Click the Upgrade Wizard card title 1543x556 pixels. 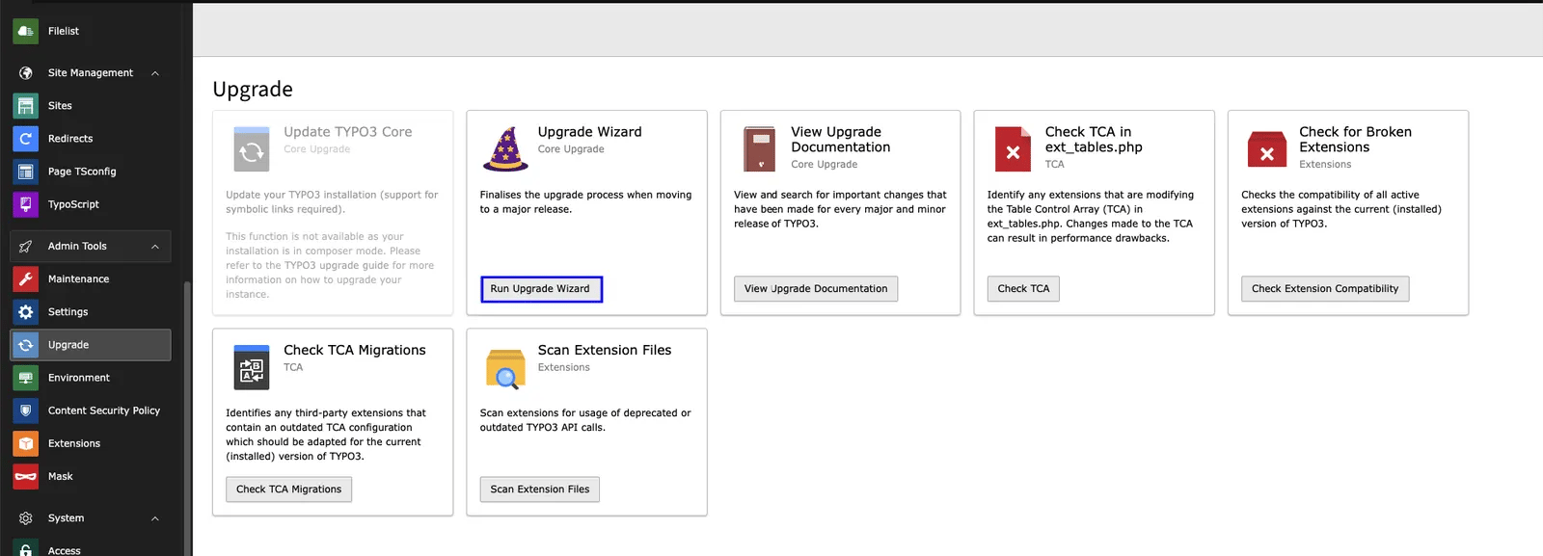[589, 132]
